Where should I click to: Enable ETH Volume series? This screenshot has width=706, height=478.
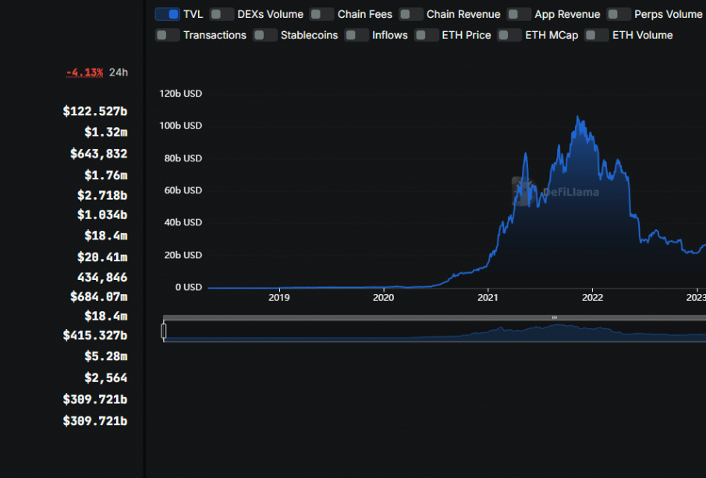tap(597, 35)
